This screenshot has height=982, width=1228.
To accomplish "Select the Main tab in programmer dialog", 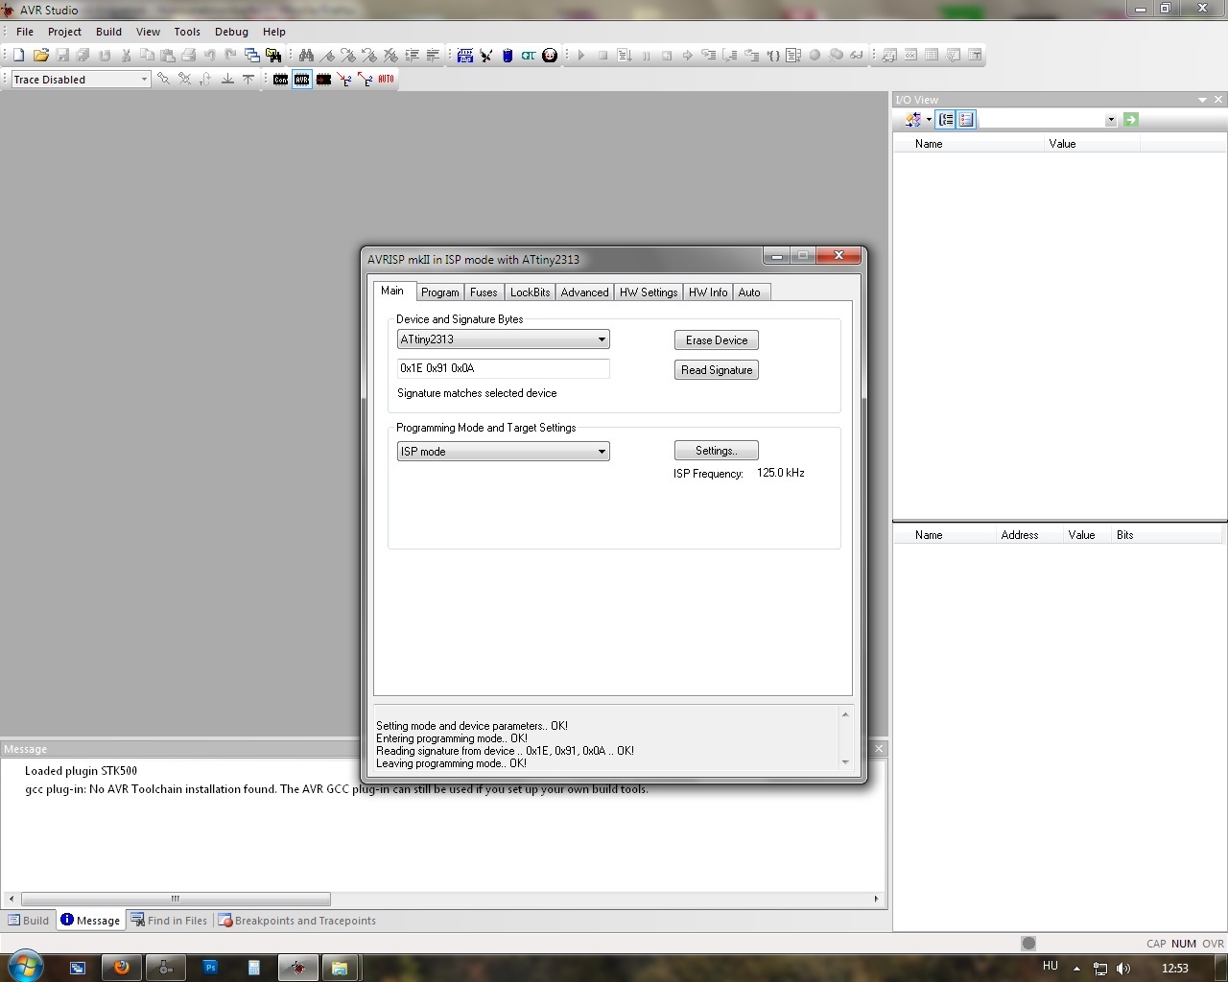I will pos(392,291).
